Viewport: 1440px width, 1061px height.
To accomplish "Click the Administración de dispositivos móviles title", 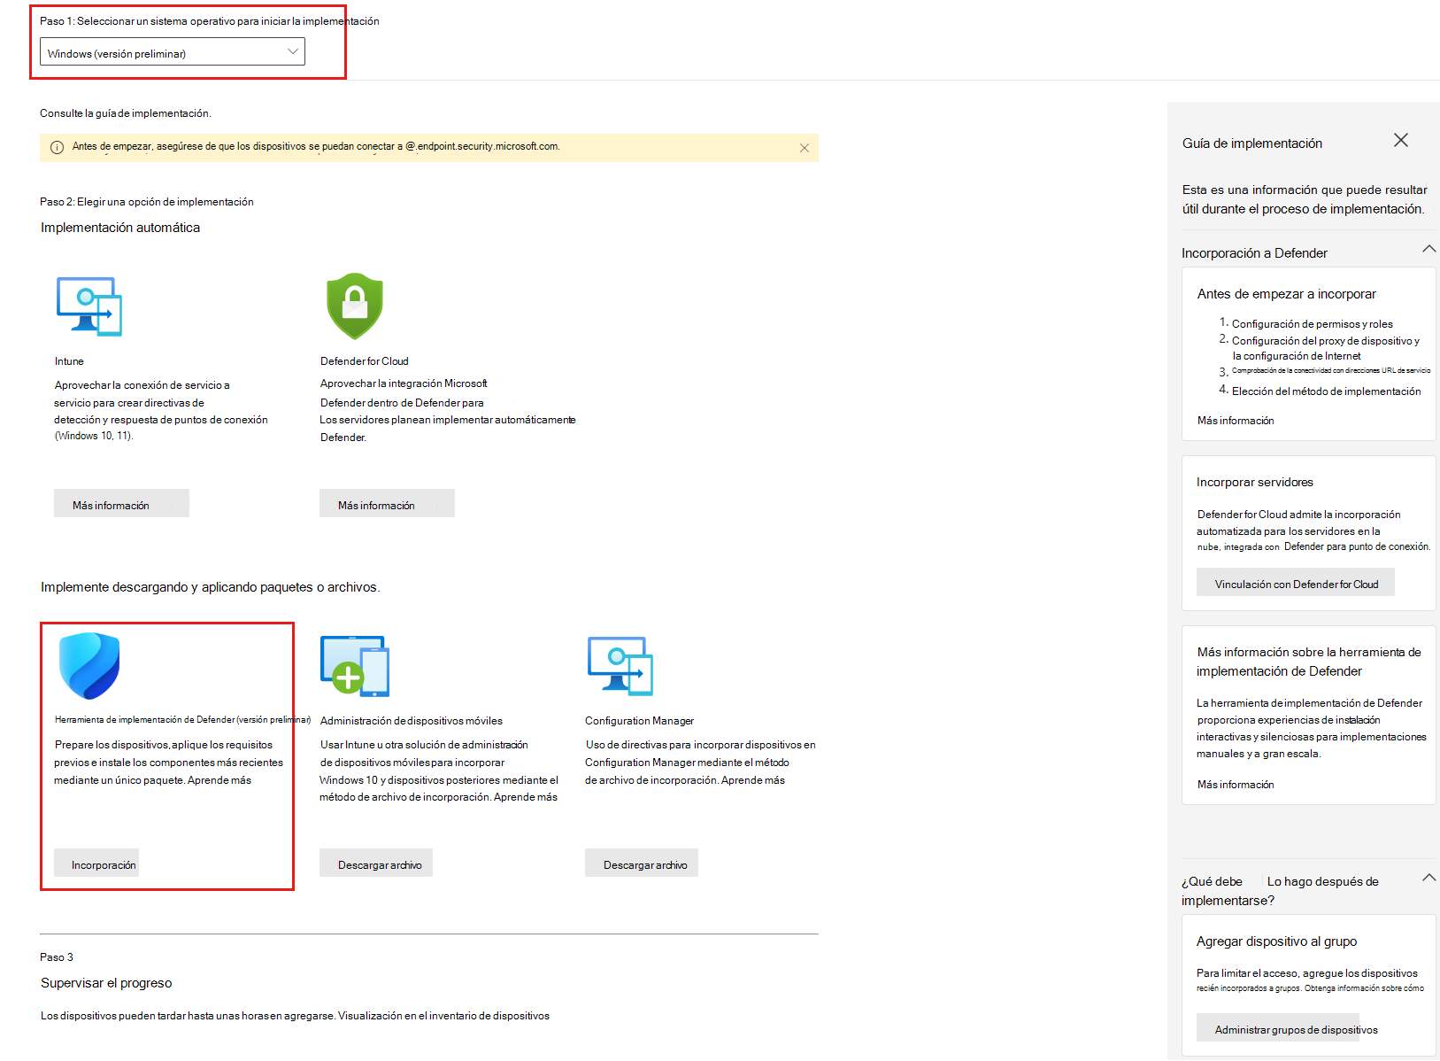I will click(x=411, y=721).
